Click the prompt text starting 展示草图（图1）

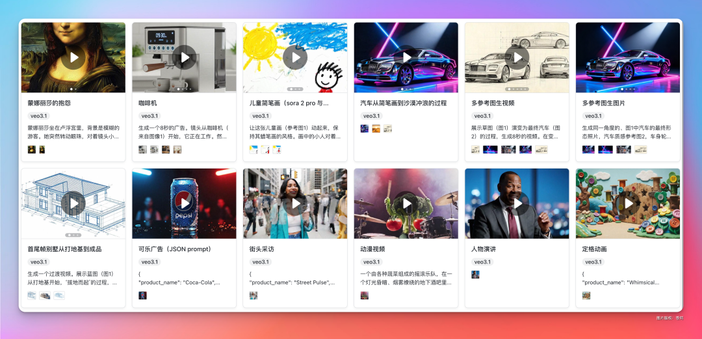pyautogui.click(x=515, y=132)
